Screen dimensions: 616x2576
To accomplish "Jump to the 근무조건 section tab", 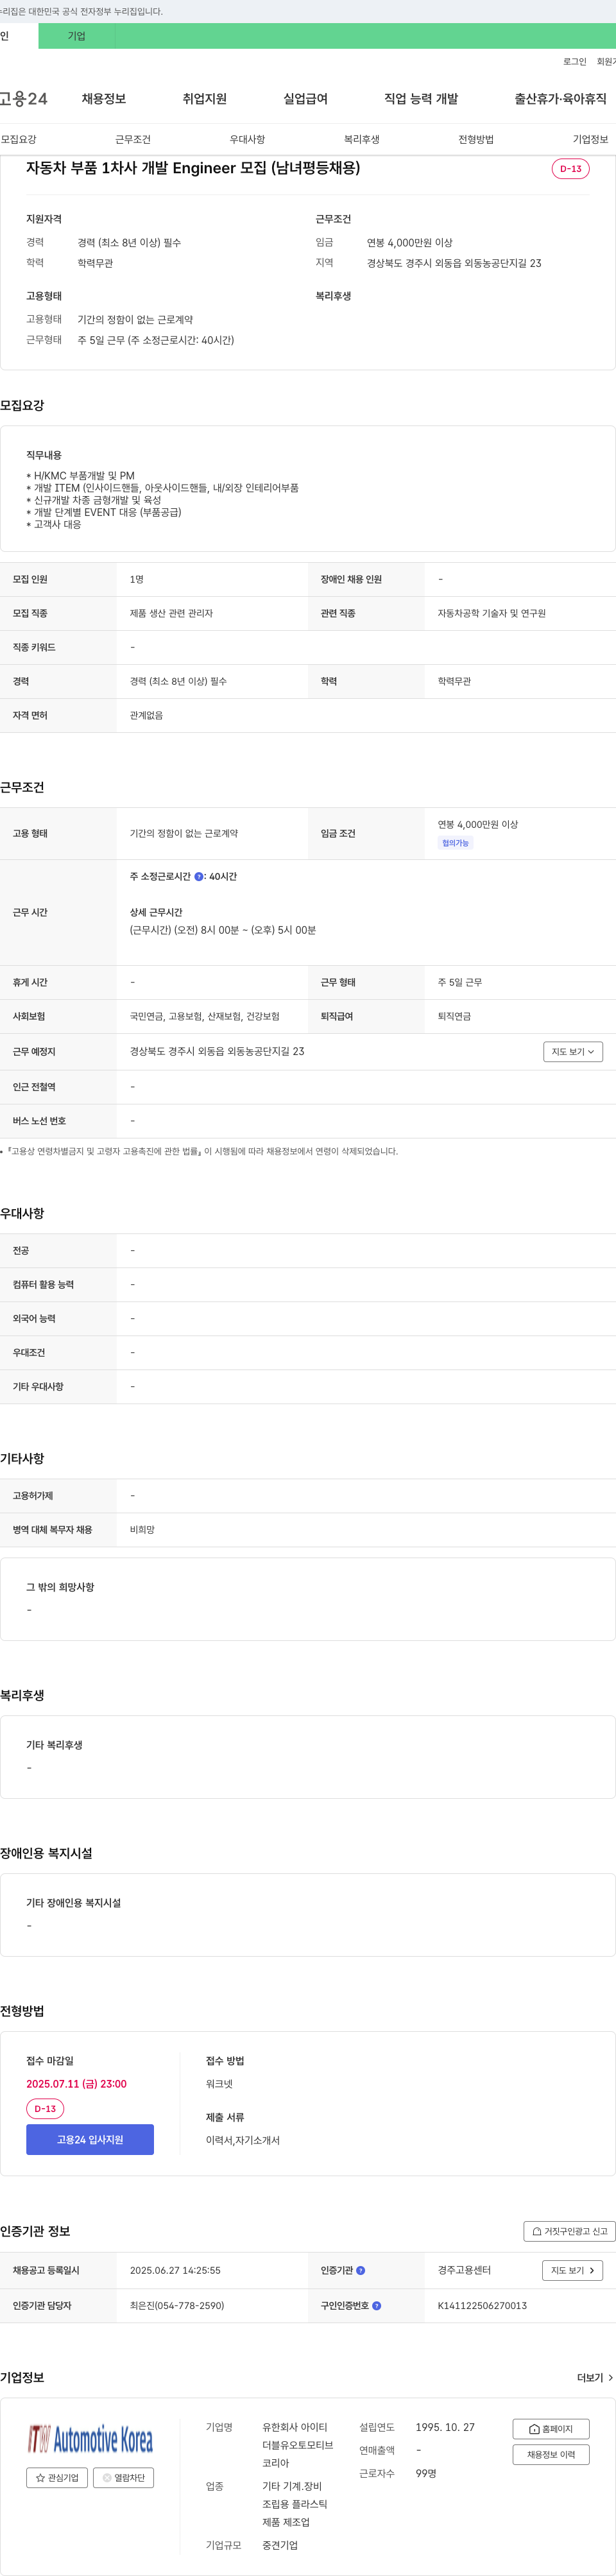I will coord(133,139).
